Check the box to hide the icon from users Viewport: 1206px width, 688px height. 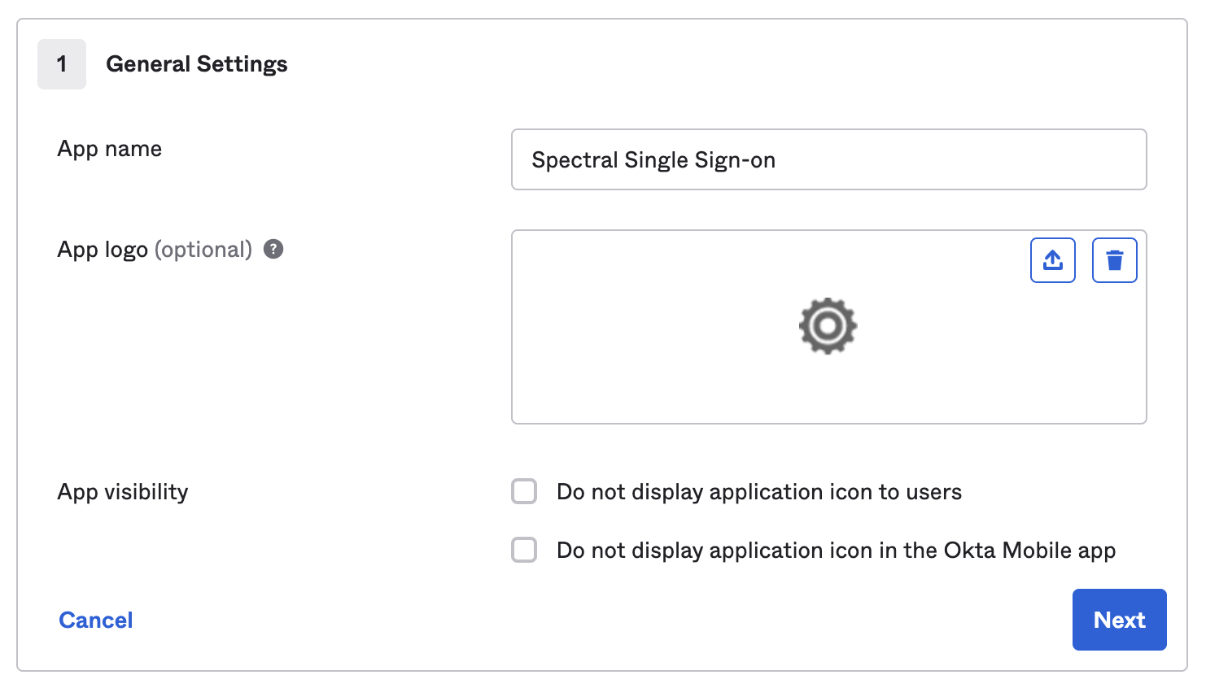524,492
